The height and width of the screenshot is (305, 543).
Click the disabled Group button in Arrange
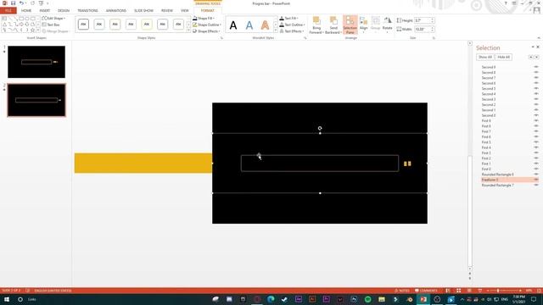coord(375,24)
